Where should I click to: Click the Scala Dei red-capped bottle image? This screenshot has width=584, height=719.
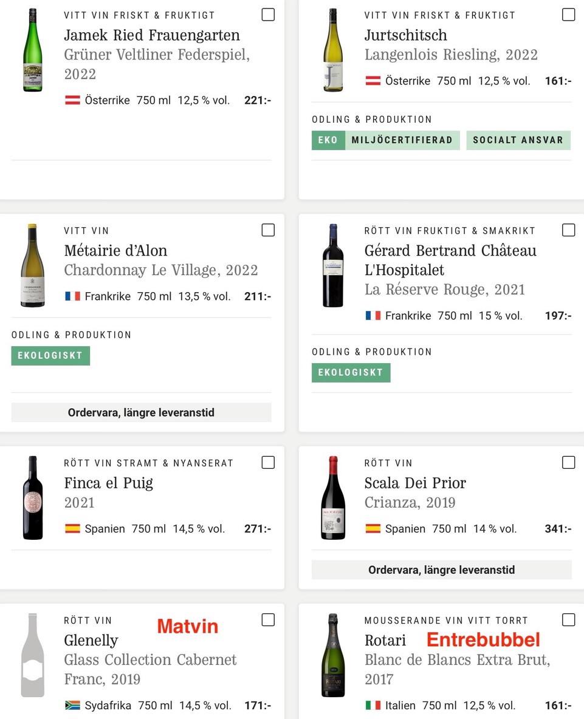333,498
